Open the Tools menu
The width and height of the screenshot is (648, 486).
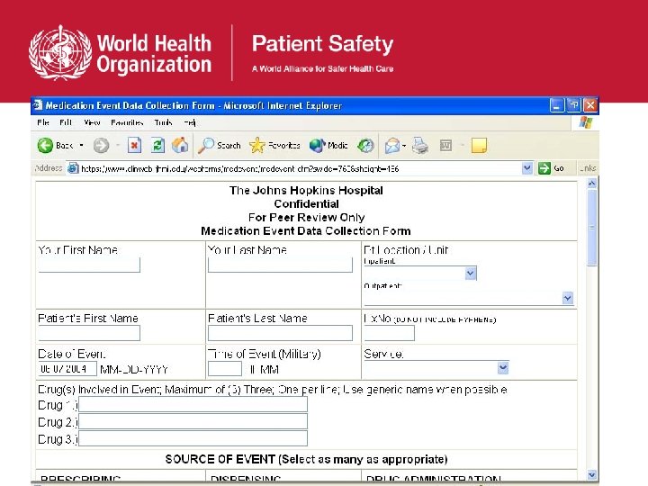[x=163, y=122]
